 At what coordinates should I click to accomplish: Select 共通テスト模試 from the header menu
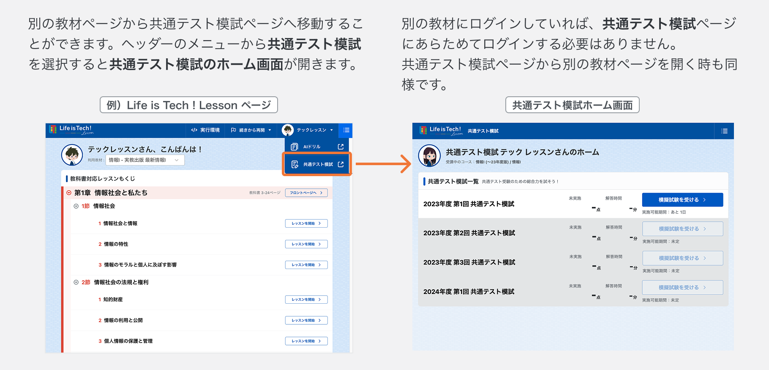[317, 164]
